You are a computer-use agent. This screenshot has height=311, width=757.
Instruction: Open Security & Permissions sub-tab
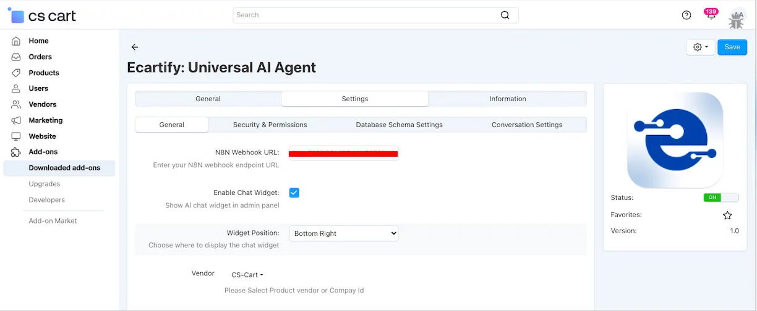pos(270,125)
